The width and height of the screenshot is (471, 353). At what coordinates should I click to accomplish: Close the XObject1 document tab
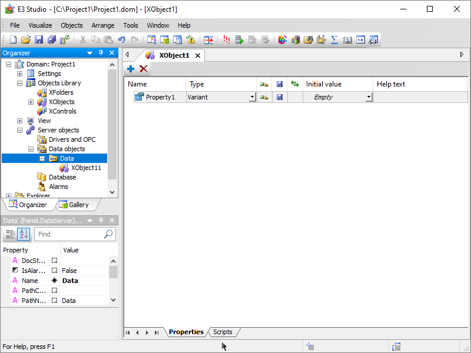pyautogui.click(x=198, y=56)
